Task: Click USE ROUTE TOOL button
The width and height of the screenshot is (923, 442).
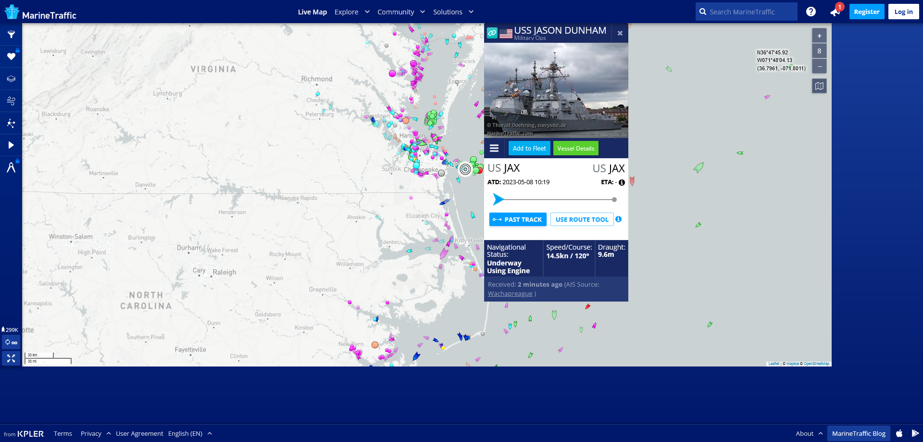Action: coord(582,219)
